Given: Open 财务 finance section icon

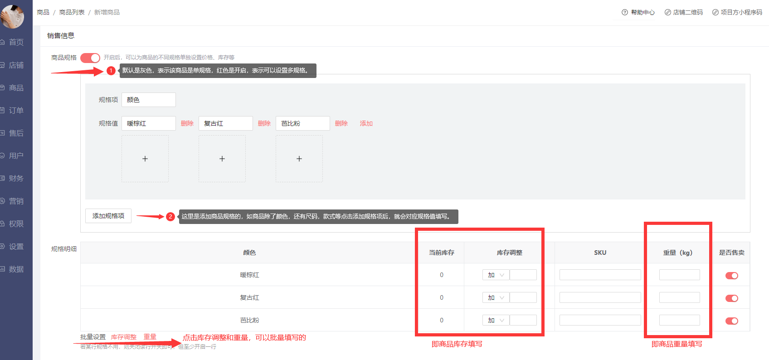Looking at the screenshot, I should [x=3, y=179].
